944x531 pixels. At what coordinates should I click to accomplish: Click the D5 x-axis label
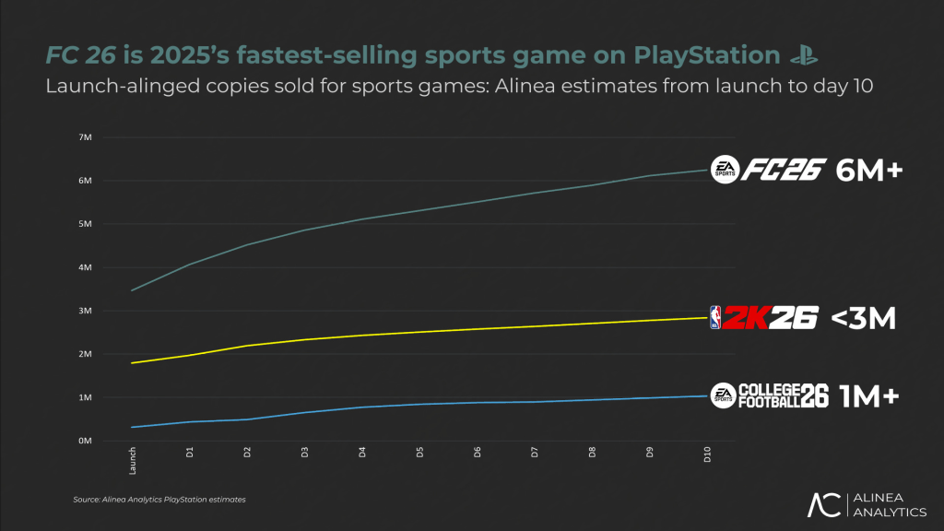tap(420, 453)
